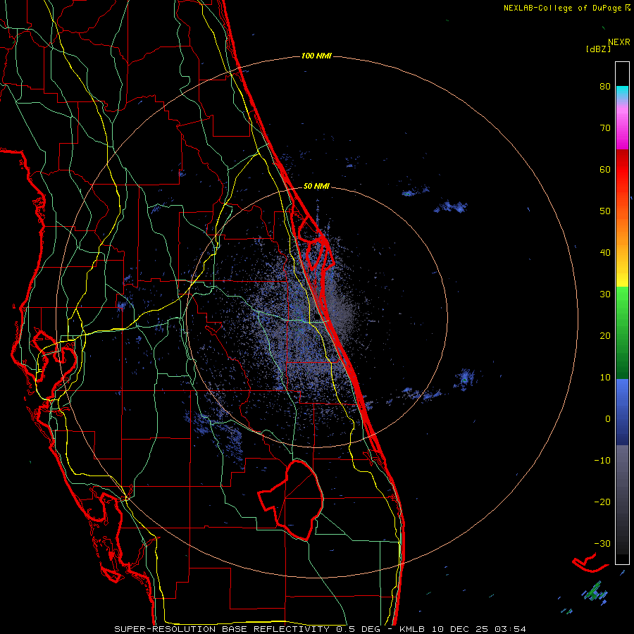Select the 30 value on the dBZ scale

[605, 294]
